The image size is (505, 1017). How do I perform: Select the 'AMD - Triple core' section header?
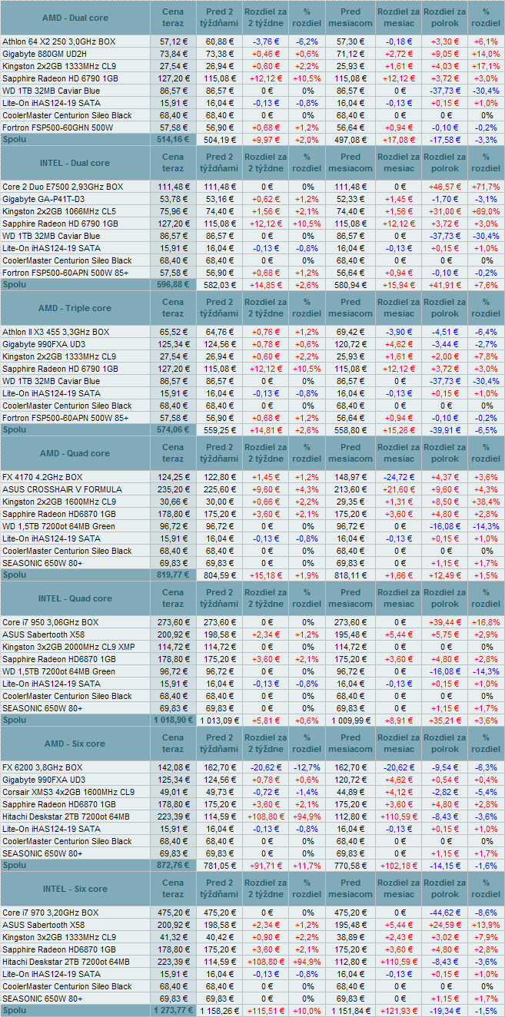75,308
